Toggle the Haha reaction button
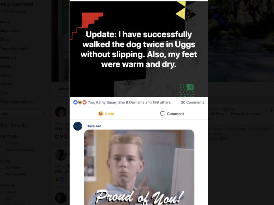Screen dimensions: 274x205 tap(106, 114)
